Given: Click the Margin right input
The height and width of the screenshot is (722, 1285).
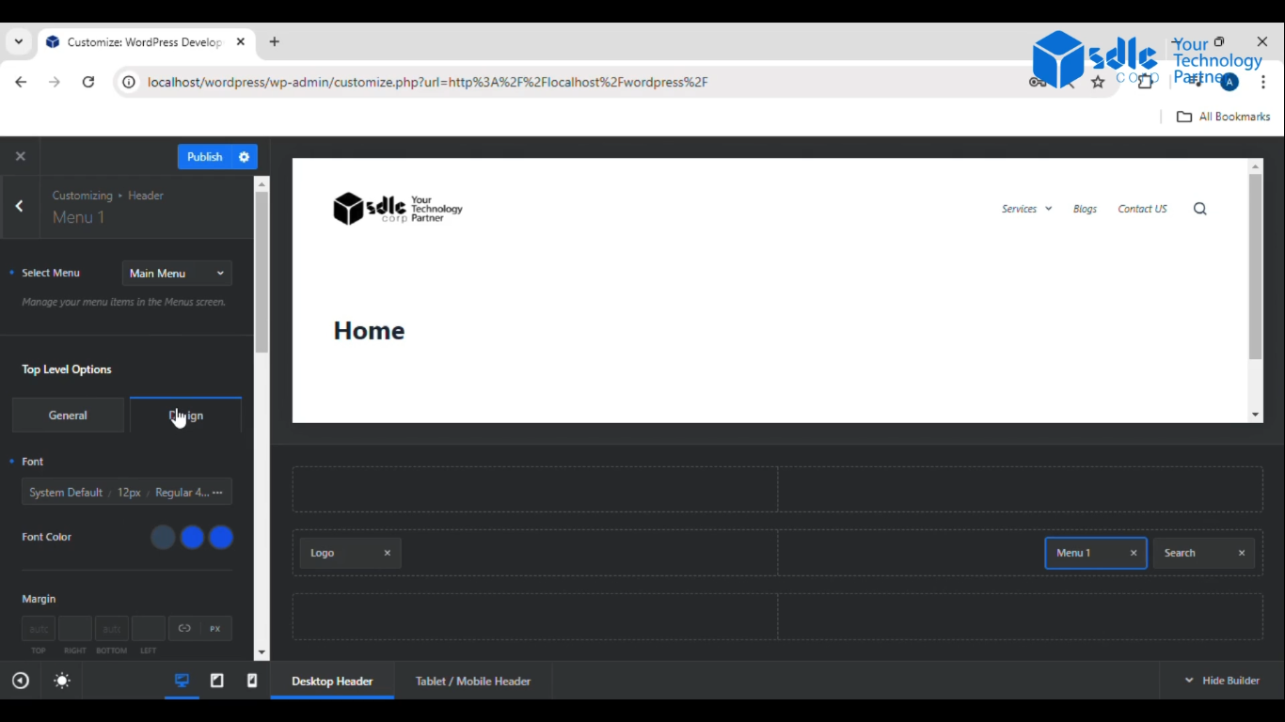Looking at the screenshot, I should pos(75,629).
